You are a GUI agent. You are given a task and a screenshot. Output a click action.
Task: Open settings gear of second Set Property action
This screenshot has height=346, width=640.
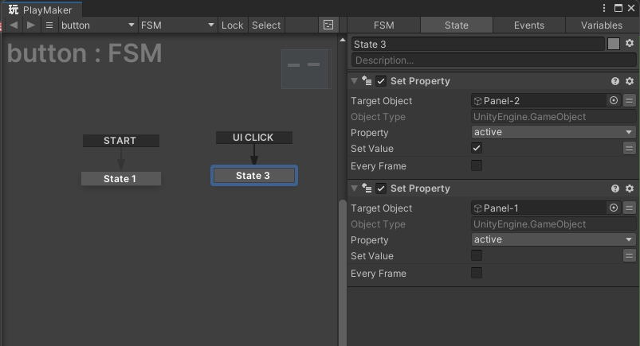630,189
